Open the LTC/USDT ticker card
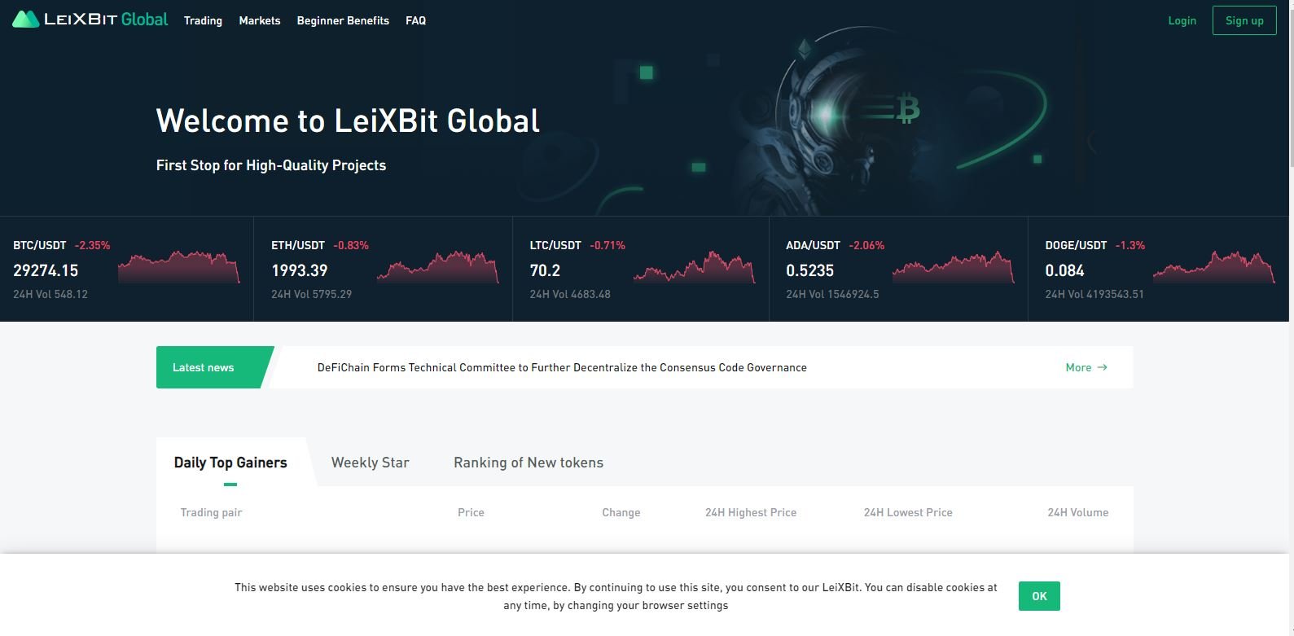 click(641, 269)
